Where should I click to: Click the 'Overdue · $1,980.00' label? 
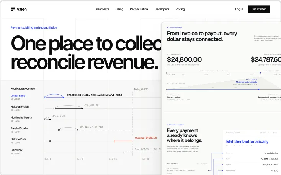coord(146,138)
